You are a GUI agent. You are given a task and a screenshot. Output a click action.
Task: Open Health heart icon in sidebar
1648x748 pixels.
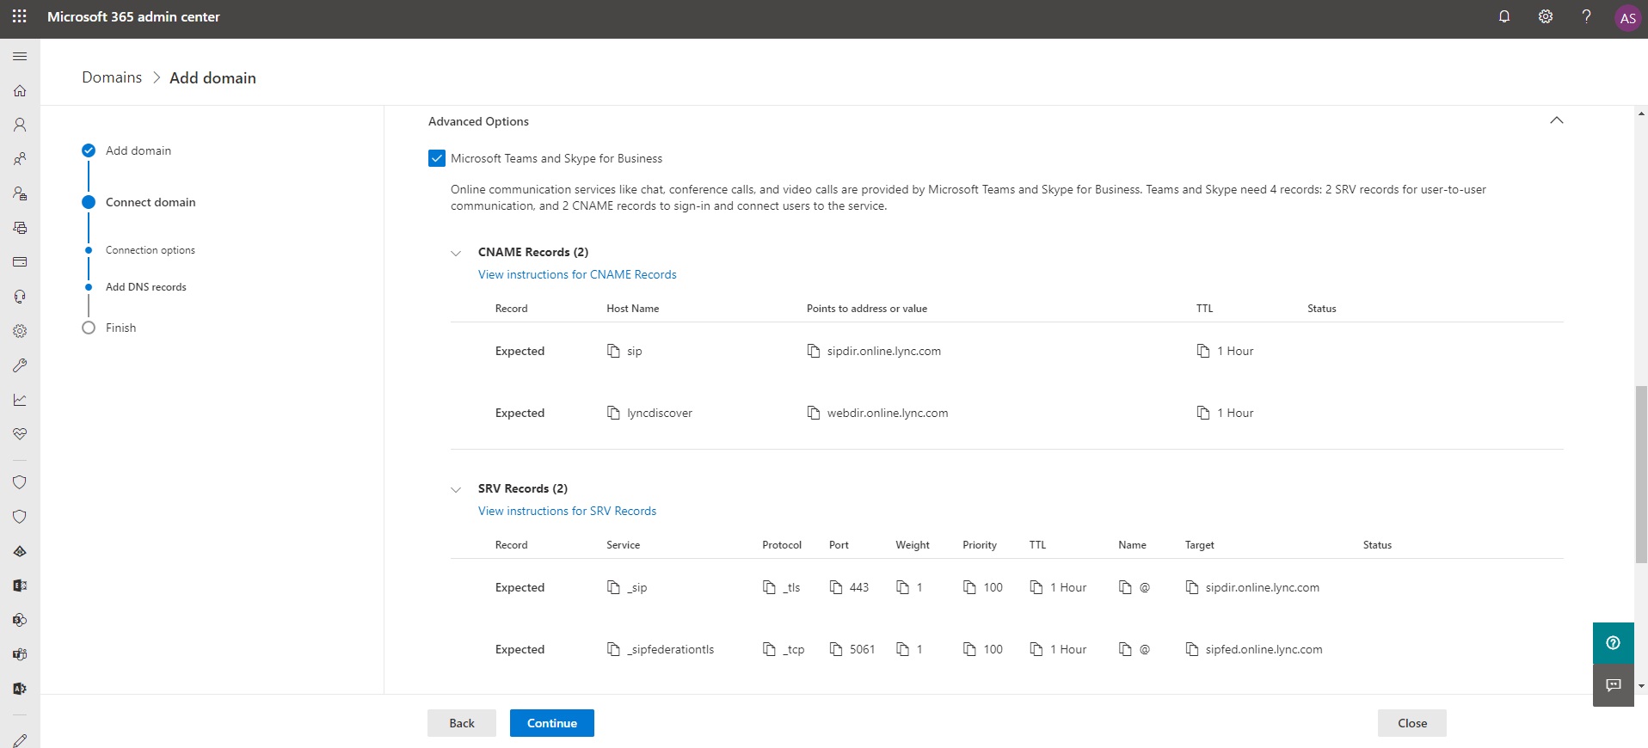(20, 434)
